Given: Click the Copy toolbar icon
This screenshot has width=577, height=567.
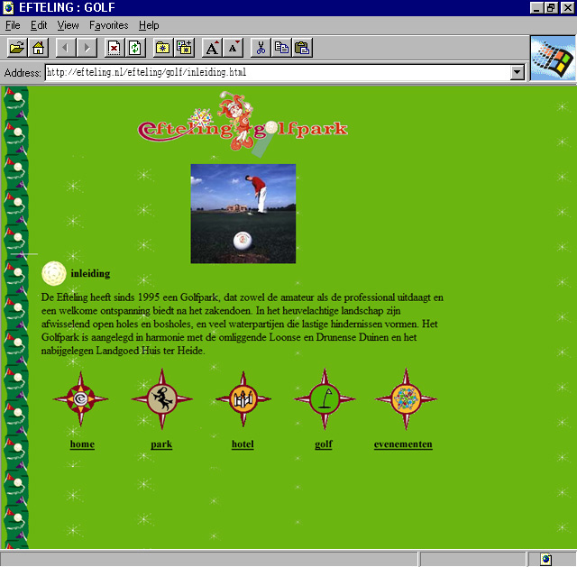Looking at the screenshot, I should (x=281, y=48).
